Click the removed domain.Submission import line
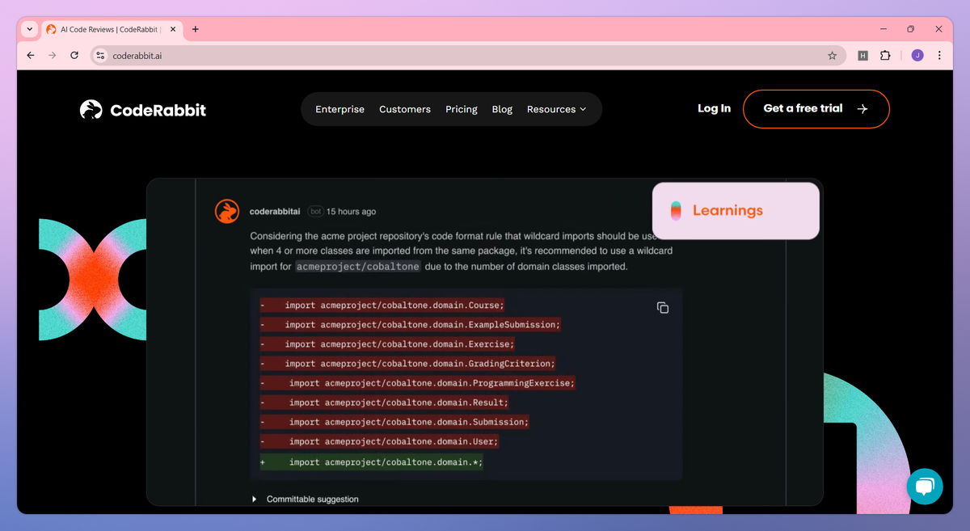The height and width of the screenshot is (531, 970). 394,422
